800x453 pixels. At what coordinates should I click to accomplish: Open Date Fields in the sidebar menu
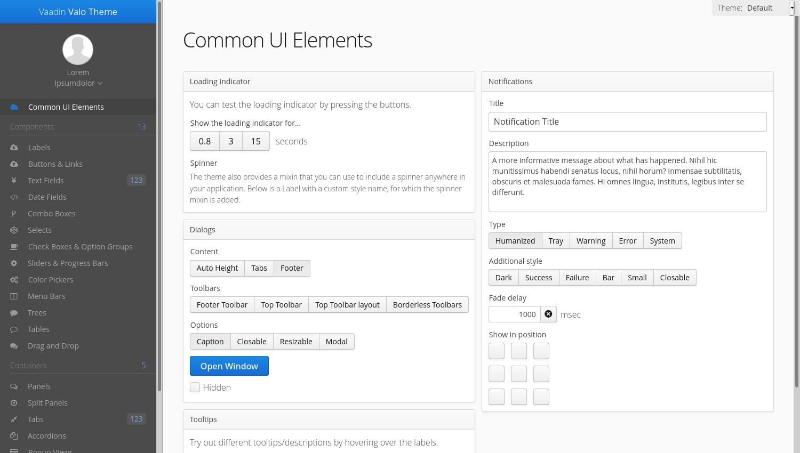click(x=78, y=197)
